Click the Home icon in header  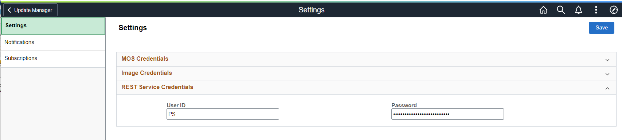(543, 10)
